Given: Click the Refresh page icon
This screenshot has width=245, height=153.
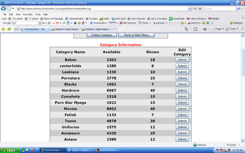Looking at the screenshot, I should click(194, 9).
